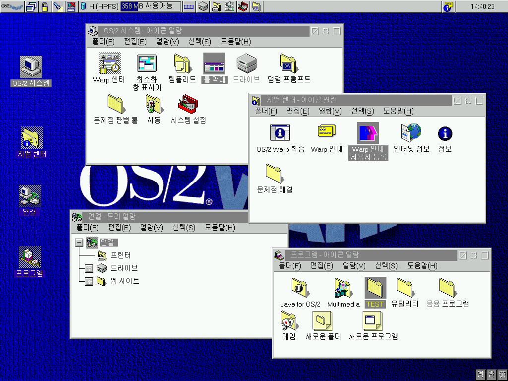Select the Multimedia folder in 프로그램 window

point(343,292)
